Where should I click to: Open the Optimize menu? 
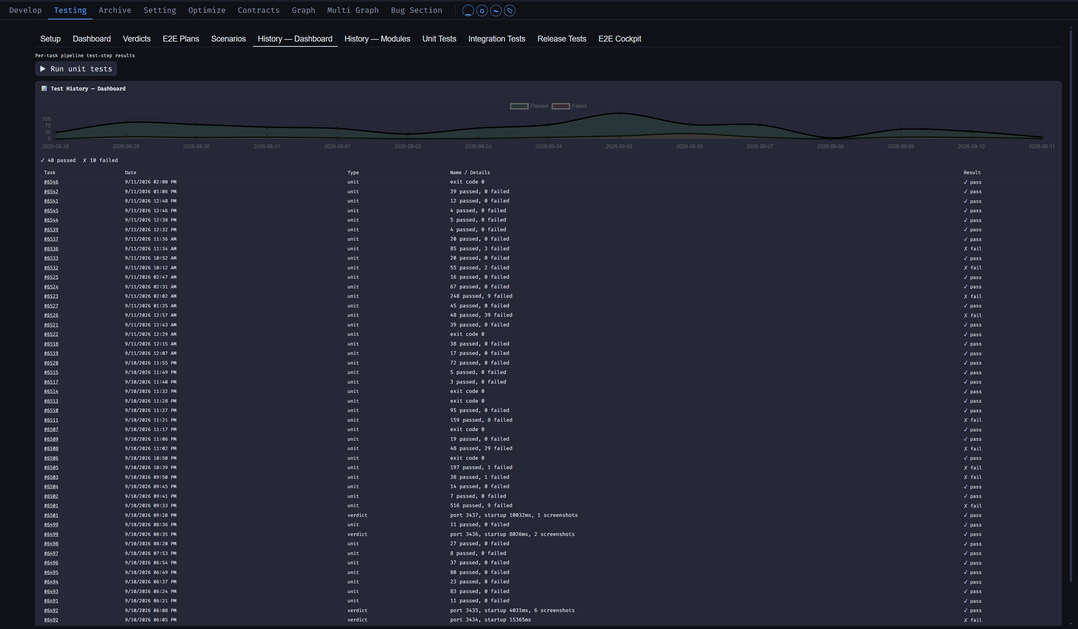(207, 10)
